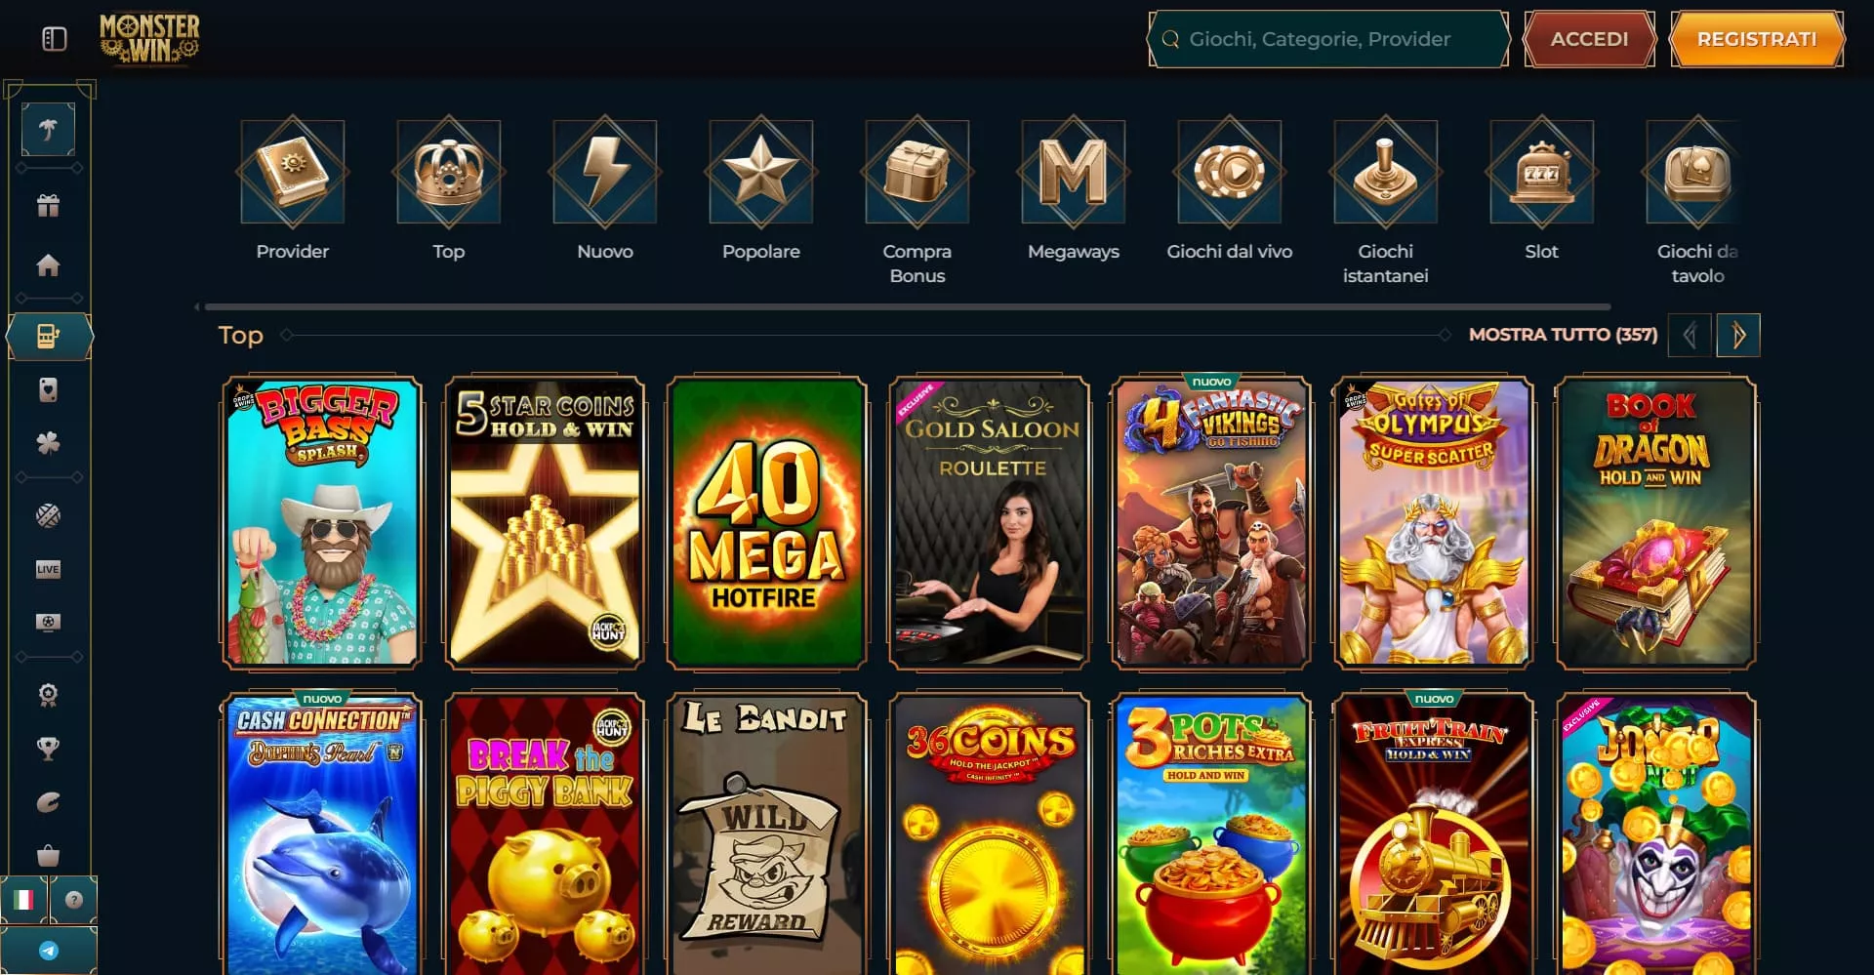Select the slot machine sidebar icon

pyautogui.click(x=49, y=337)
